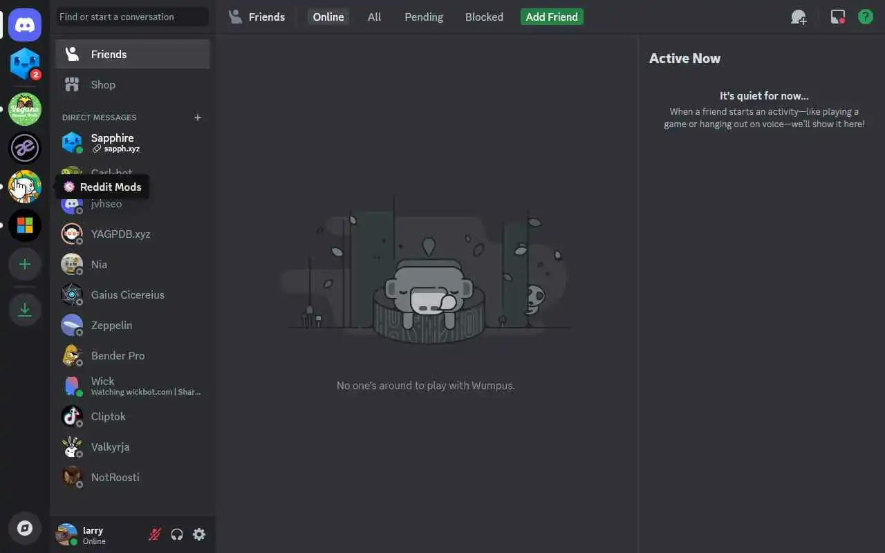Screen dimensions: 885x553
Task: Click the Download Apps icon
Action: point(25,310)
